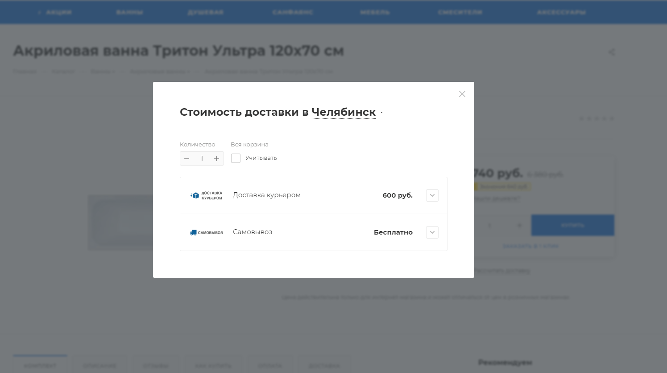Open the Аксессуары menu item
Viewport: 667px width, 373px height.
[561, 12]
